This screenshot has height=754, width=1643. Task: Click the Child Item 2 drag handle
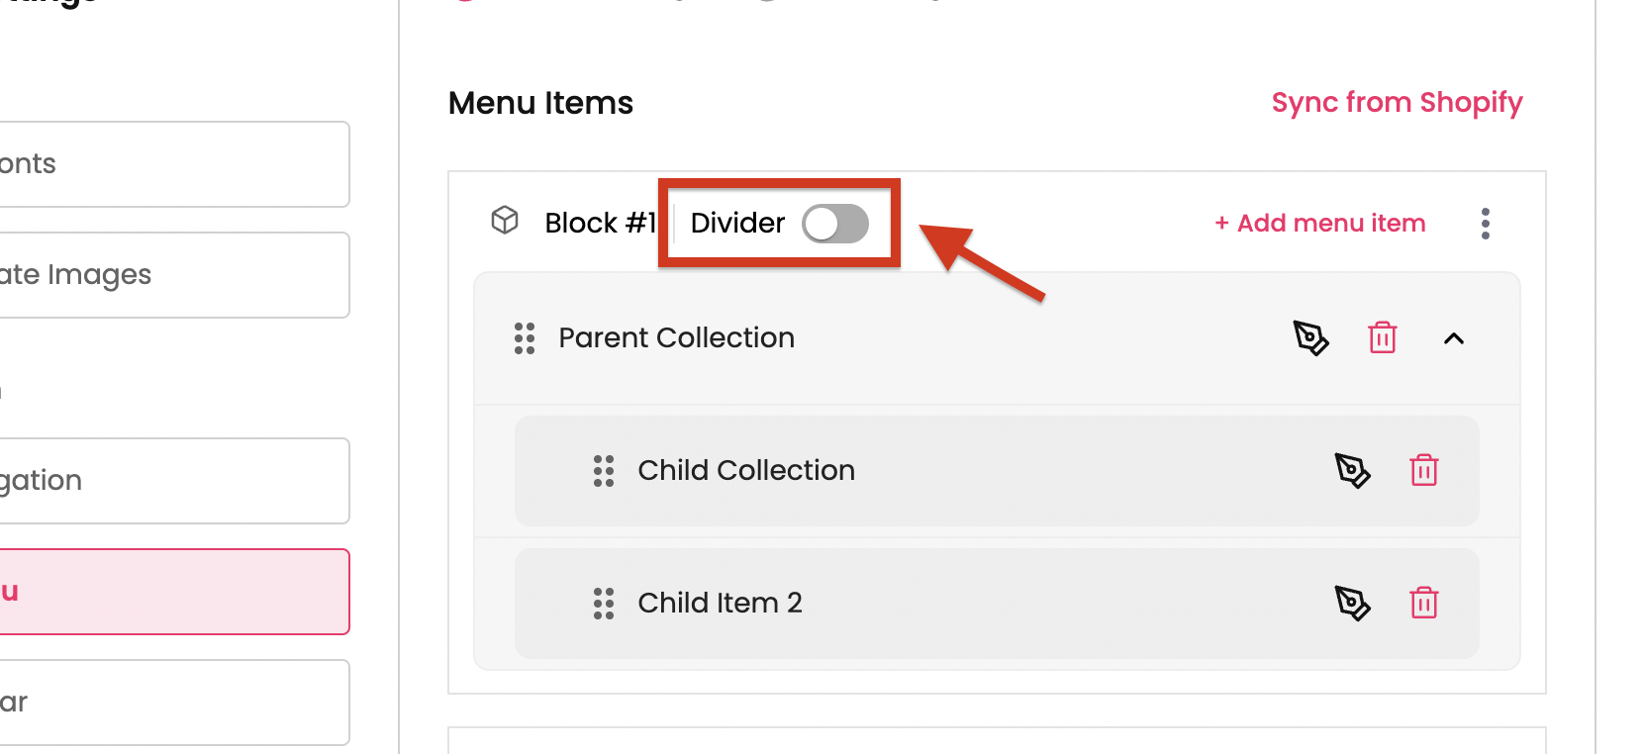pos(604,604)
